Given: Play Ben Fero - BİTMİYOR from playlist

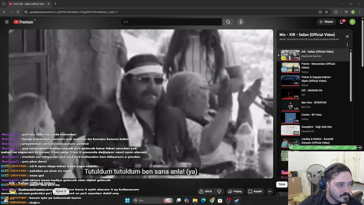Looking at the screenshot, I should tap(313, 106).
